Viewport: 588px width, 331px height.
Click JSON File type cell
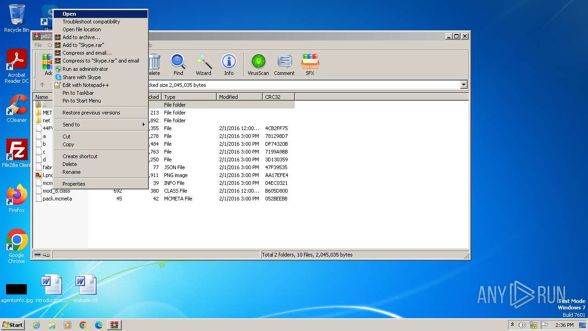[x=175, y=167]
